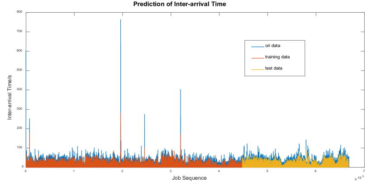Select the 'ori data' legend label
The height and width of the screenshot is (182, 376).
(x=273, y=46)
